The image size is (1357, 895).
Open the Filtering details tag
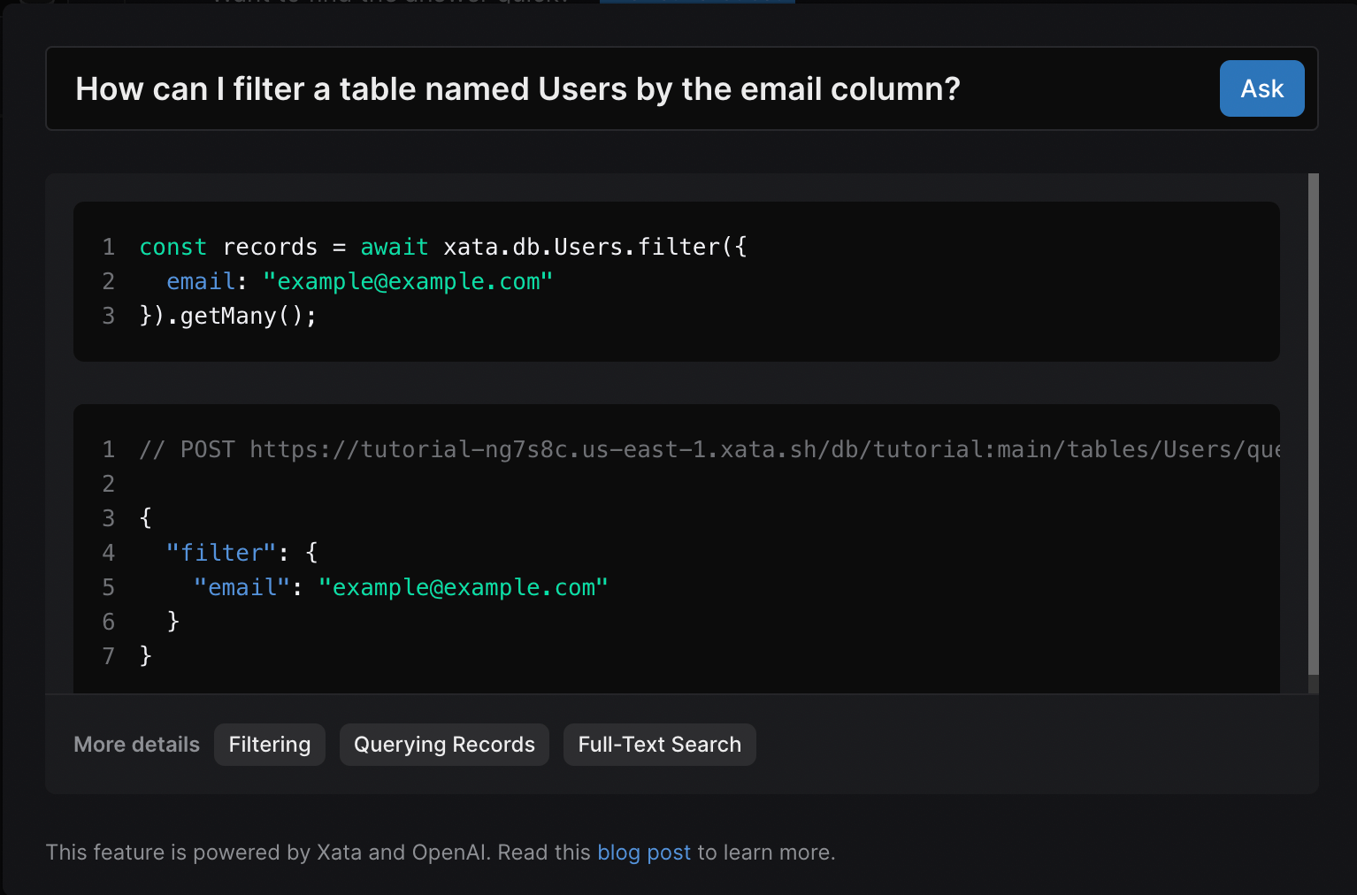tap(270, 745)
